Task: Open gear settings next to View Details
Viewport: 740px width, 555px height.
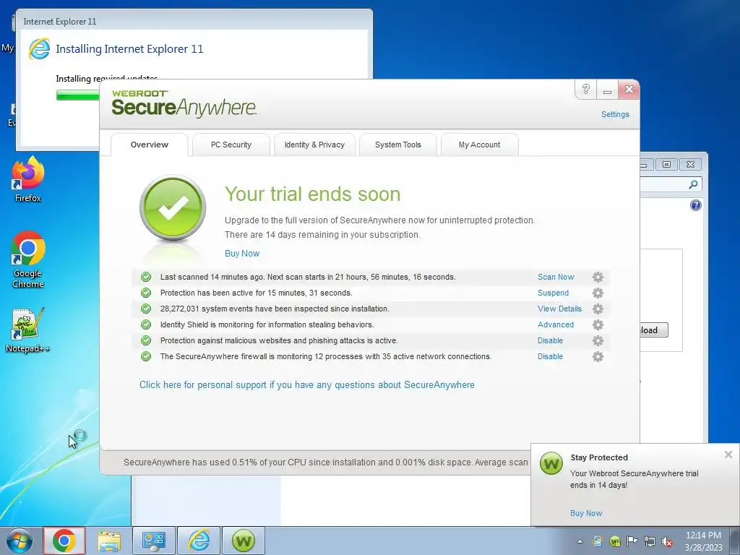Action: [x=598, y=309]
